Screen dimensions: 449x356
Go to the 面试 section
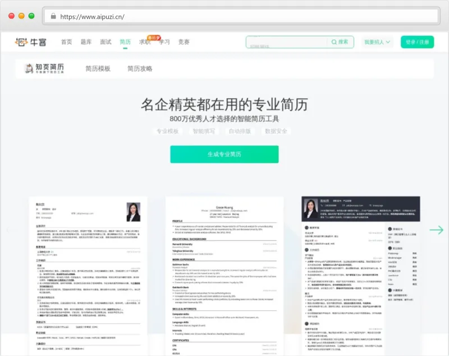coord(106,42)
